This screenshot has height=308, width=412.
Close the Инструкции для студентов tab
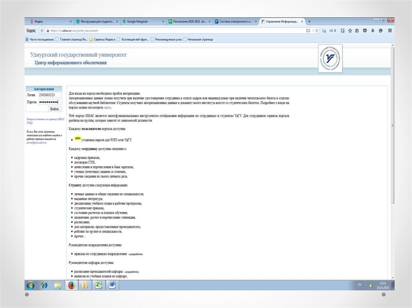tap(117, 22)
